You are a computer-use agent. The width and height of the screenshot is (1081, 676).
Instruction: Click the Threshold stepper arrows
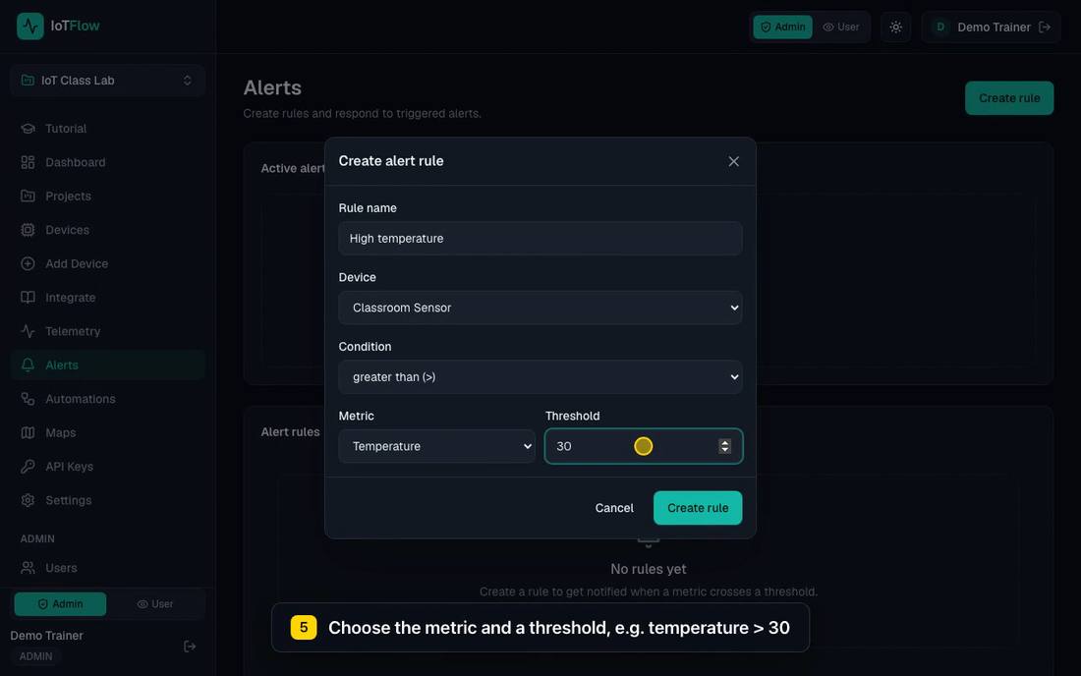724,446
